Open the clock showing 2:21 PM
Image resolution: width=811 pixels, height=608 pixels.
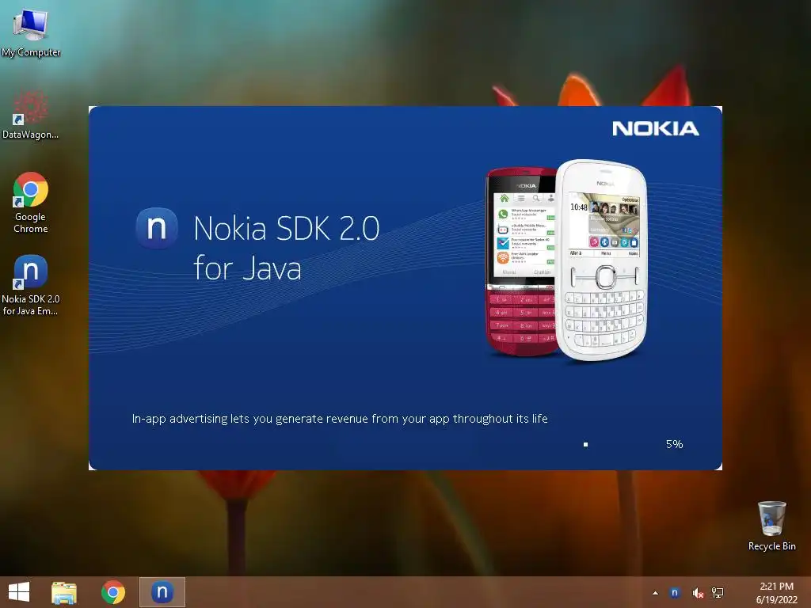tap(776, 593)
